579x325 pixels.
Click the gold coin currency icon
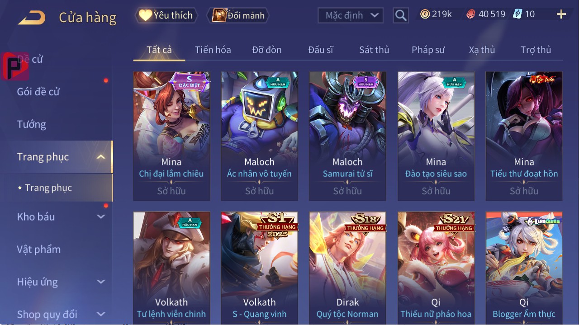[425, 14]
